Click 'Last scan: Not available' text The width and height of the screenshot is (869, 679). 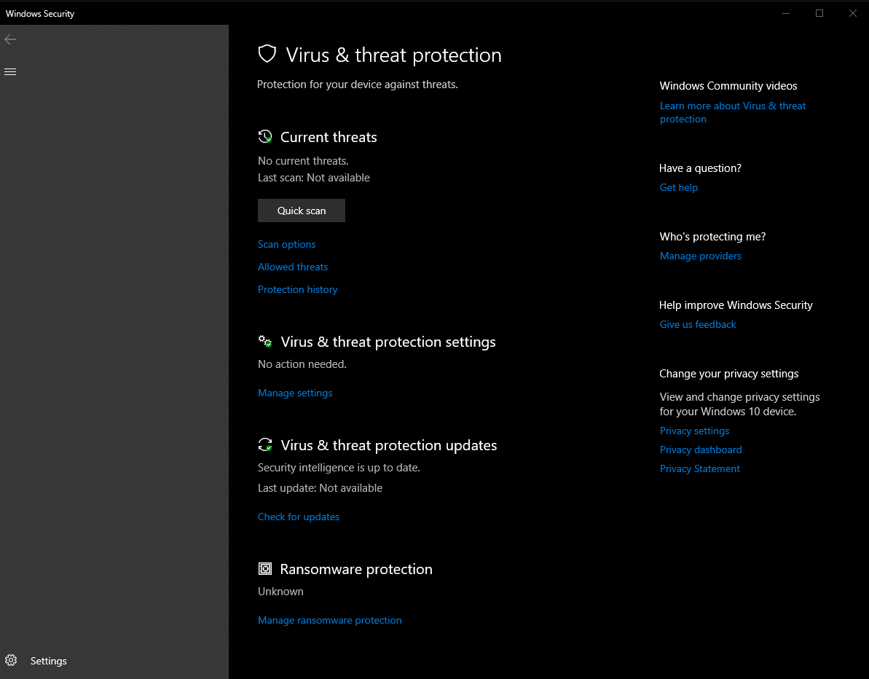(314, 178)
